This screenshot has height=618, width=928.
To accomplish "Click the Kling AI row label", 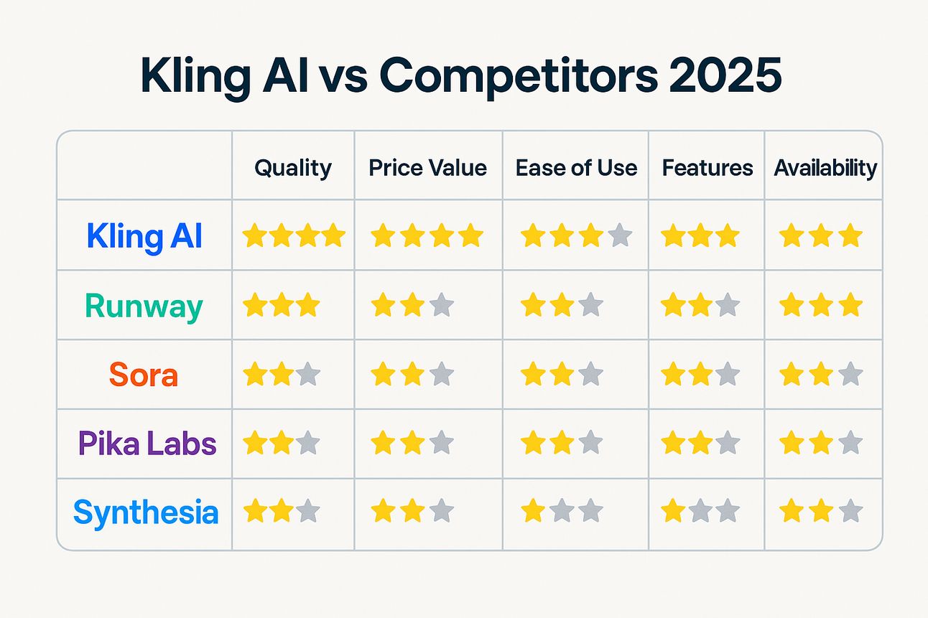I will (144, 236).
